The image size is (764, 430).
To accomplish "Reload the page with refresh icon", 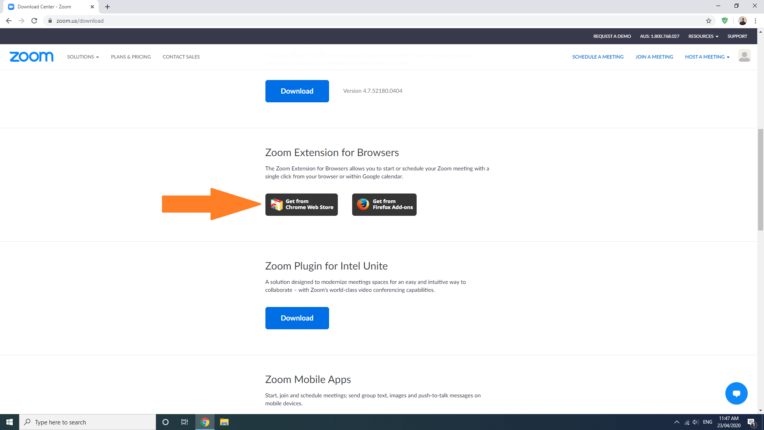I will pyautogui.click(x=34, y=21).
